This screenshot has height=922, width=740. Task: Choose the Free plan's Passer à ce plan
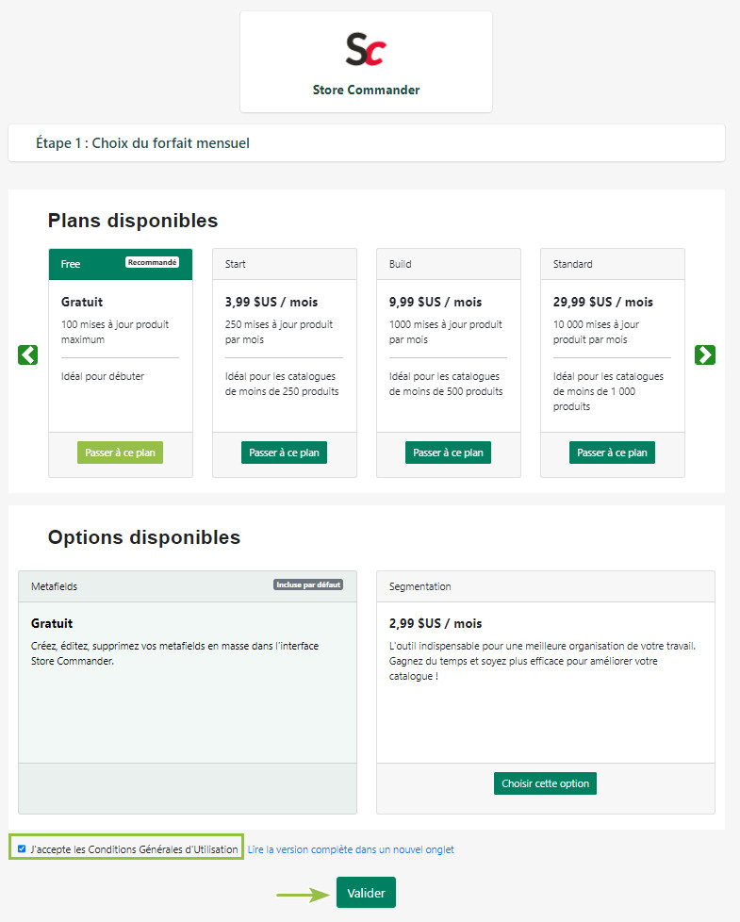[120, 453]
